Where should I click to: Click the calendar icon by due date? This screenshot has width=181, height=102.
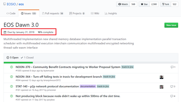pos(5,32)
